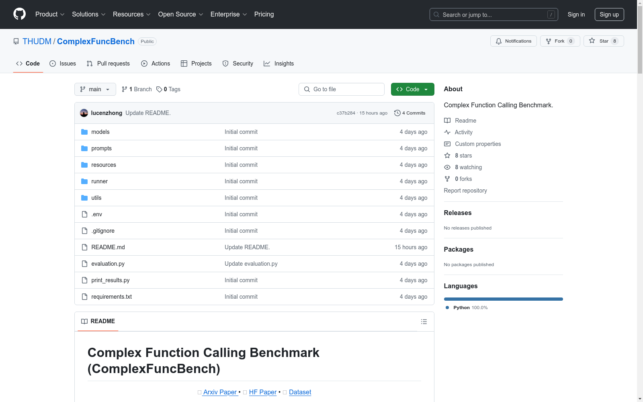Expand the Solutions menu
The image size is (643, 402).
click(89, 14)
